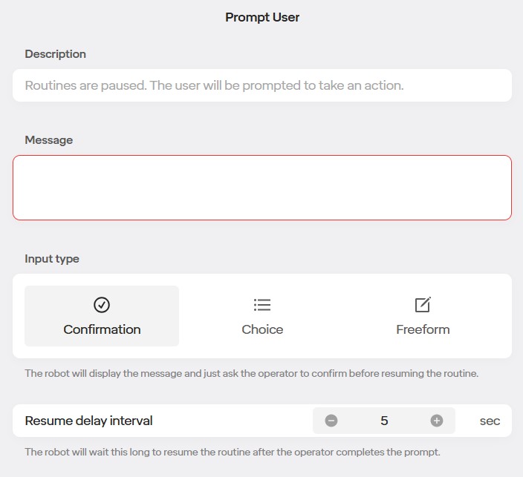Increase resume delay with plus icon
Image resolution: width=523 pixels, height=477 pixels.
coord(437,421)
